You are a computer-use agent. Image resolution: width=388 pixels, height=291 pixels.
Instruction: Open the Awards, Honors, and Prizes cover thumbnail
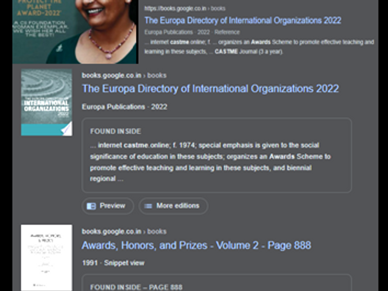coord(47,258)
